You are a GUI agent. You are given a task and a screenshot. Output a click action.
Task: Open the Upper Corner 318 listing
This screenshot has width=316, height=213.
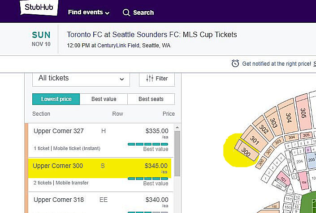(101, 203)
